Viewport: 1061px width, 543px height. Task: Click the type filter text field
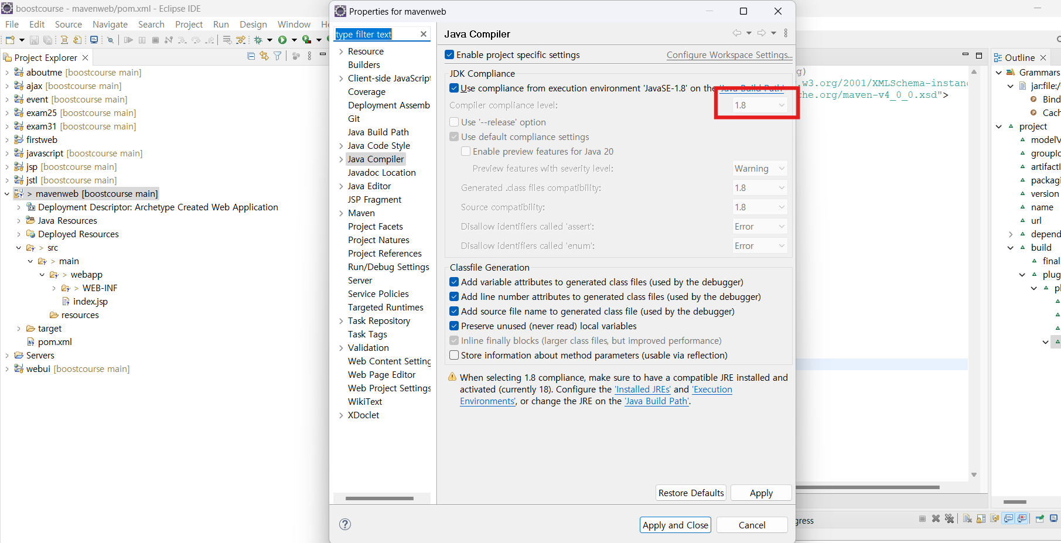(377, 34)
